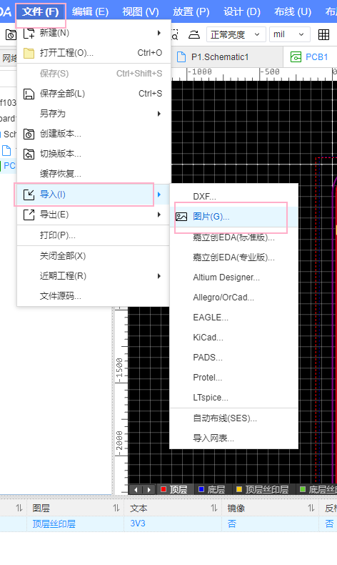Click the 保存全部 floppy disk icon
This screenshot has width=337, height=565.
click(x=29, y=94)
